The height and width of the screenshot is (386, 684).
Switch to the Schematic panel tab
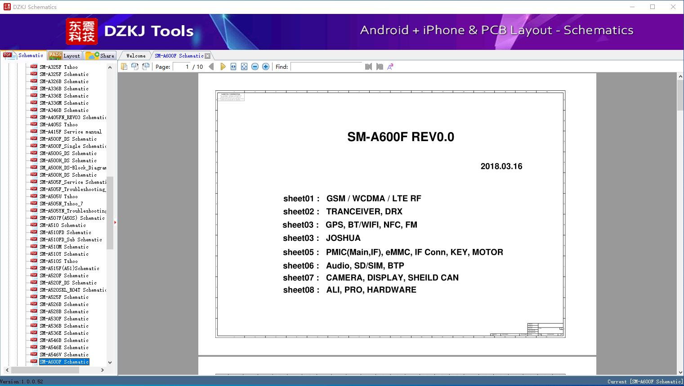point(23,55)
